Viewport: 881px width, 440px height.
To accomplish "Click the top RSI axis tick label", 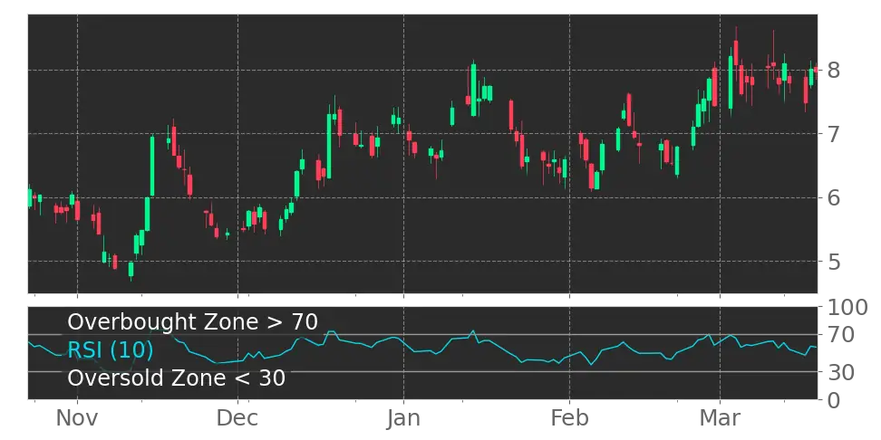I will [847, 308].
